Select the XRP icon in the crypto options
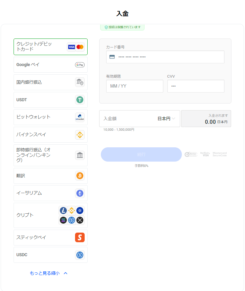 pyautogui.click(x=80, y=220)
